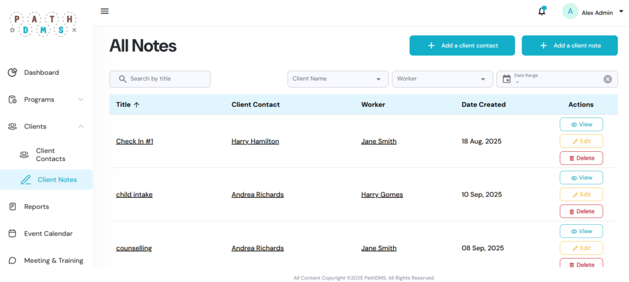Viewport: 629px width, 282px height.
Task: Click the PathDMS logo
Action: (x=43, y=23)
